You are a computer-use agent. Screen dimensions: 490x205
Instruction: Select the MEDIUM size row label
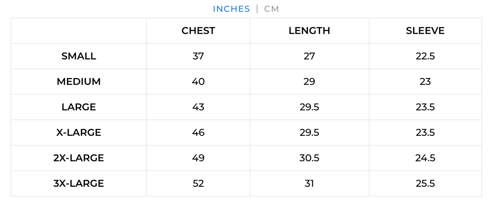[x=79, y=82]
